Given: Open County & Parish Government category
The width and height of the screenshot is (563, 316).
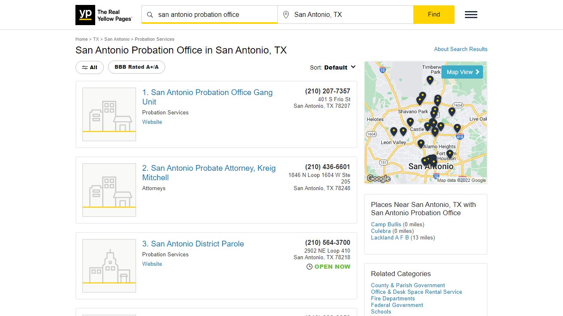Looking at the screenshot, I should tap(408, 285).
